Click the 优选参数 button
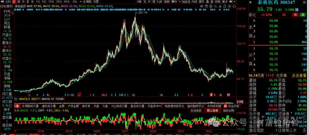Viewport: 309px width, 135px height. coord(196,111)
